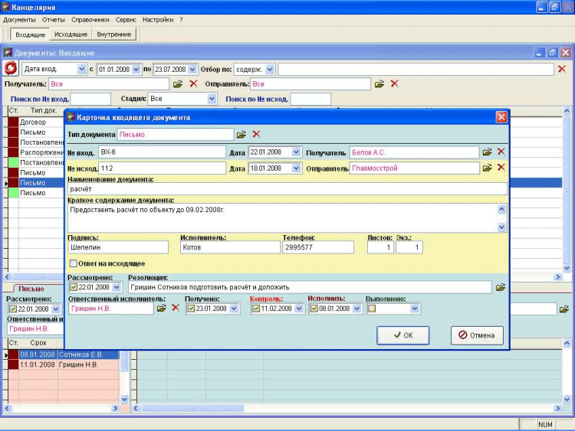Open the Справочники menu
This screenshot has width=575, height=431.
[92, 19]
